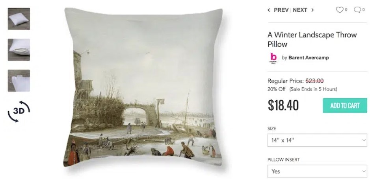Open the Size 14" x 14" dropdown
Viewport: 370px width, 188px height.
317,140
